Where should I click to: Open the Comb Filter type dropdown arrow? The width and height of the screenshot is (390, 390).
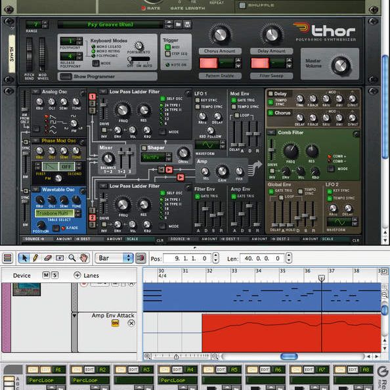tap(271, 133)
